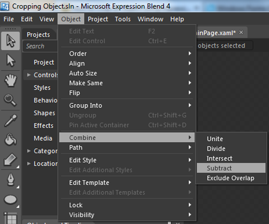Select the Paint Bucket tool
This screenshot has width=269, height=224.
click(x=10, y=140)
